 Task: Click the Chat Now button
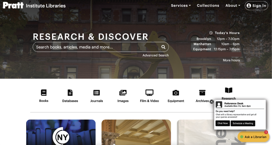[x=223, y=123]
